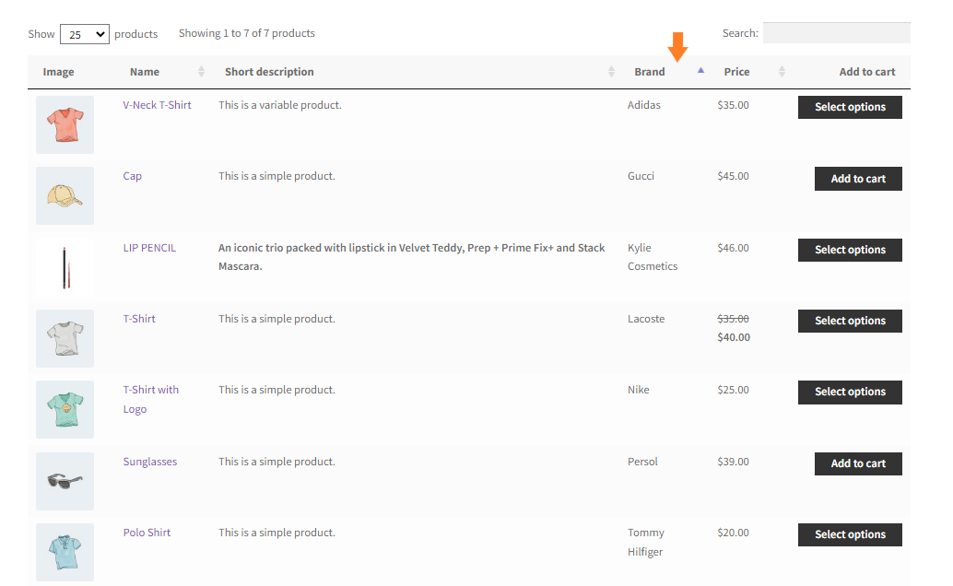Viewport: 953px width, 586px height.
Task: Expand the Show 25 products dropdown
Action: [x=85, y=34]
